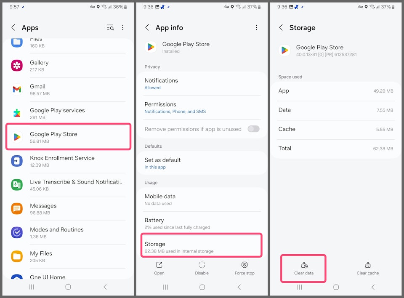Go back from the Storage screen
This screenshot has width=404, height=298.
tap(281, 28)
